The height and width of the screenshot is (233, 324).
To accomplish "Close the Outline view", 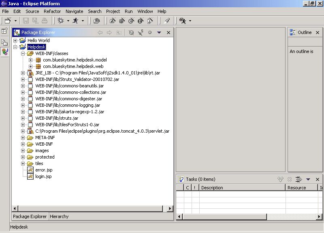I will pyautogui.click(x=318, y=32).
